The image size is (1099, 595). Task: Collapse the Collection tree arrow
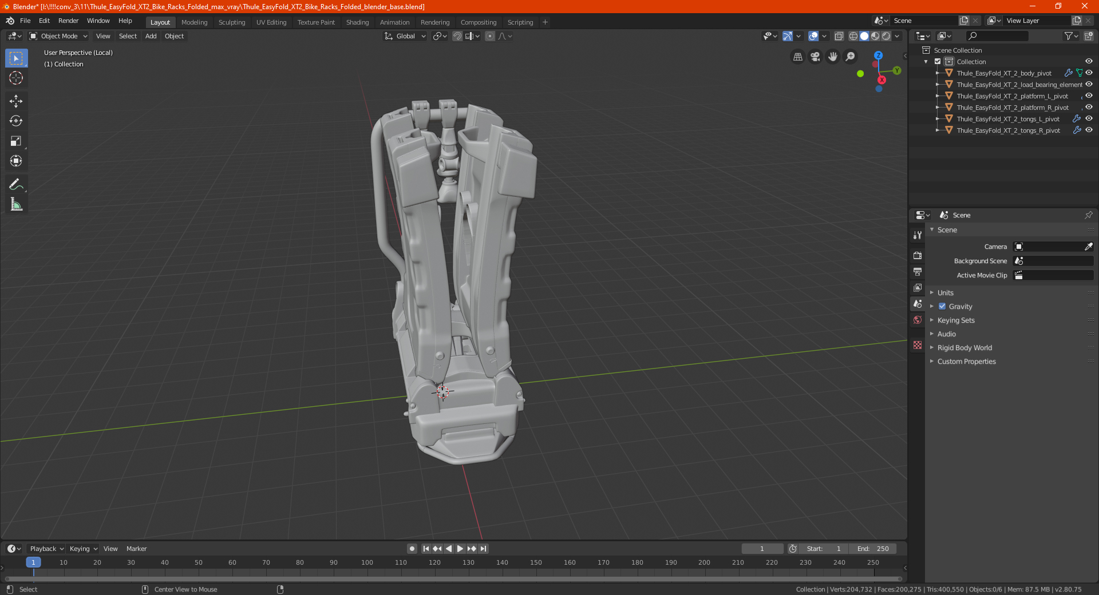click(926, 62)
